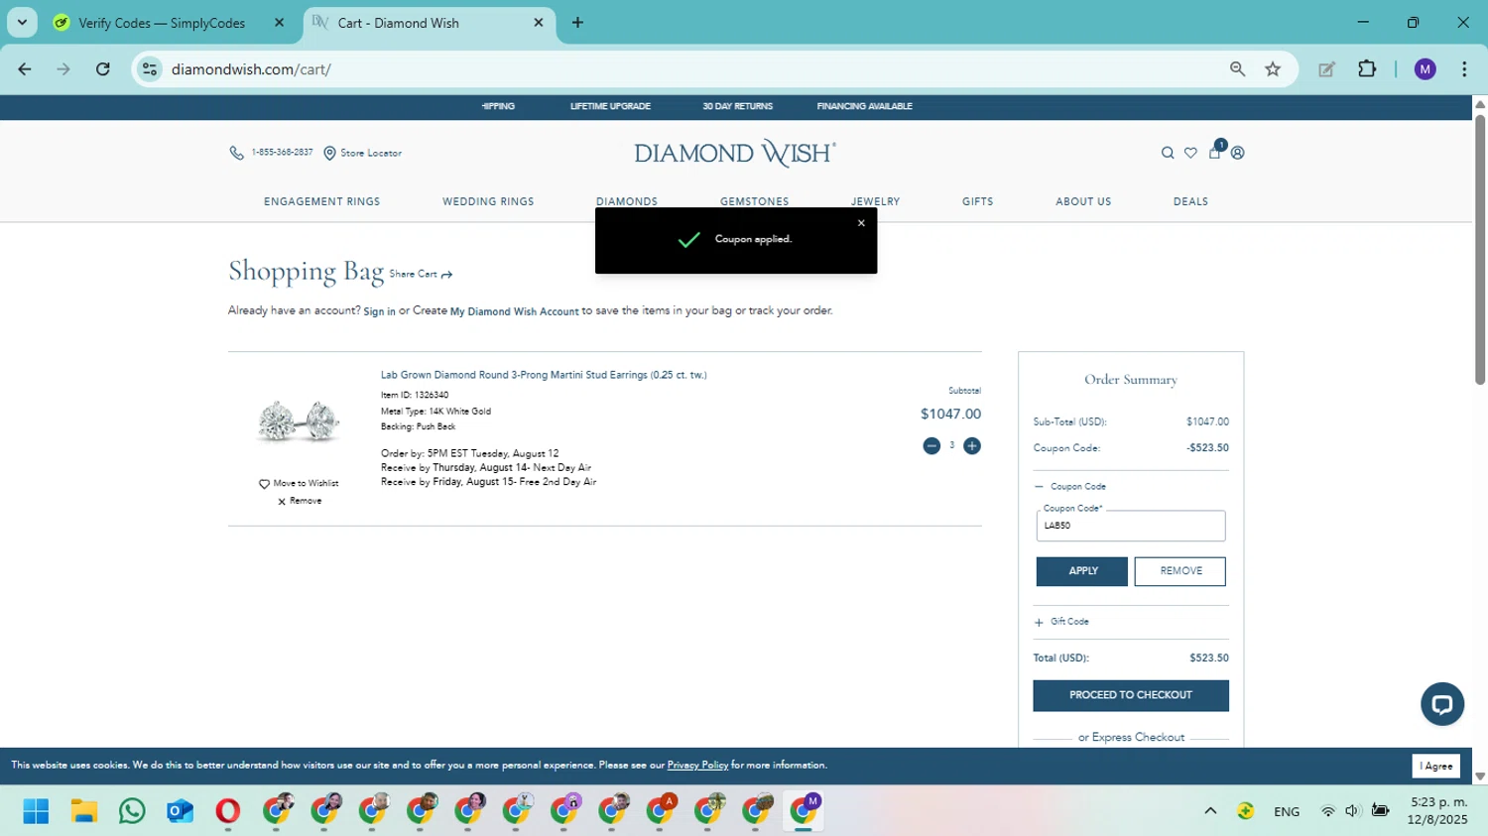Viewport: 1488px width, 836px height.
Task: Open Opera browser from the taskbar
Action: click(x=227, y=811)
